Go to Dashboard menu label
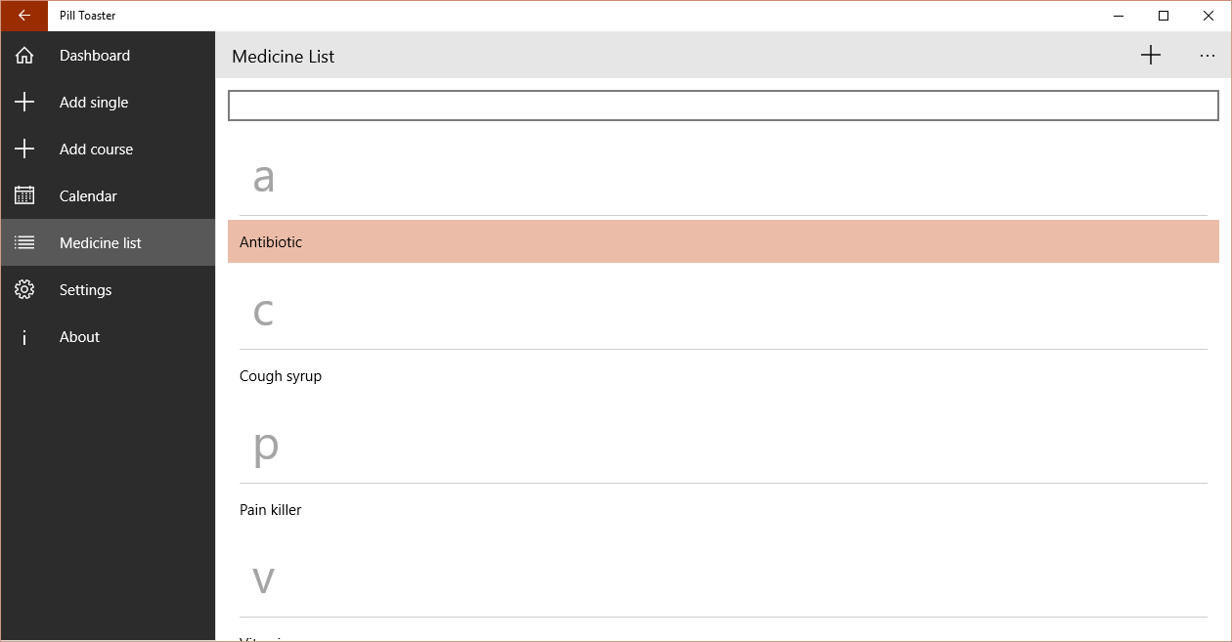Screen dimensions: 1232x642 point(95,56)
